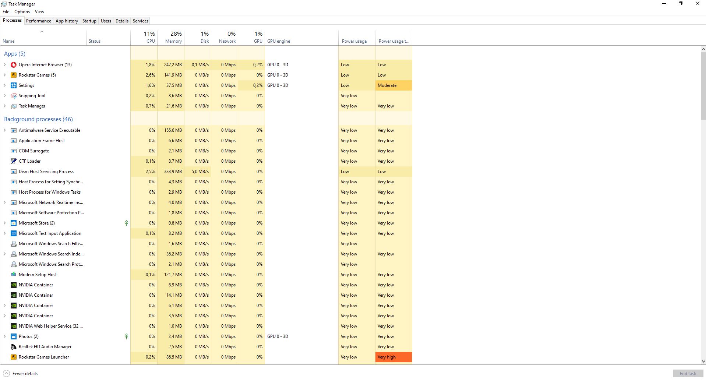Image resolution: width=706 pixels, height=381 pixels.
Task: Click the suspended leaf icon for Microsoft Store
Action: coord(126,223)
